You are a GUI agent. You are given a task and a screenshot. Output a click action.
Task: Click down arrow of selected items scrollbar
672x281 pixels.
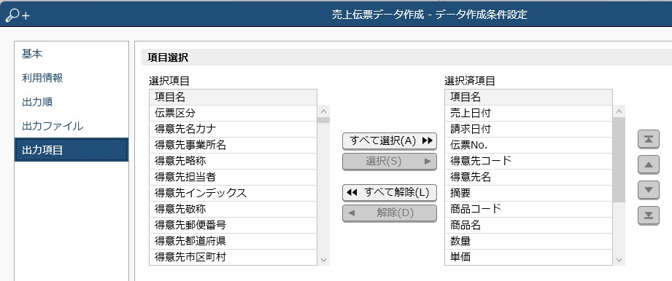click(619, 260)
